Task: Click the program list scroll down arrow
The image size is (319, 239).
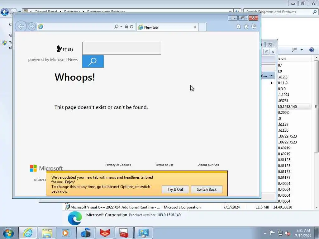Action: [317, 207]
